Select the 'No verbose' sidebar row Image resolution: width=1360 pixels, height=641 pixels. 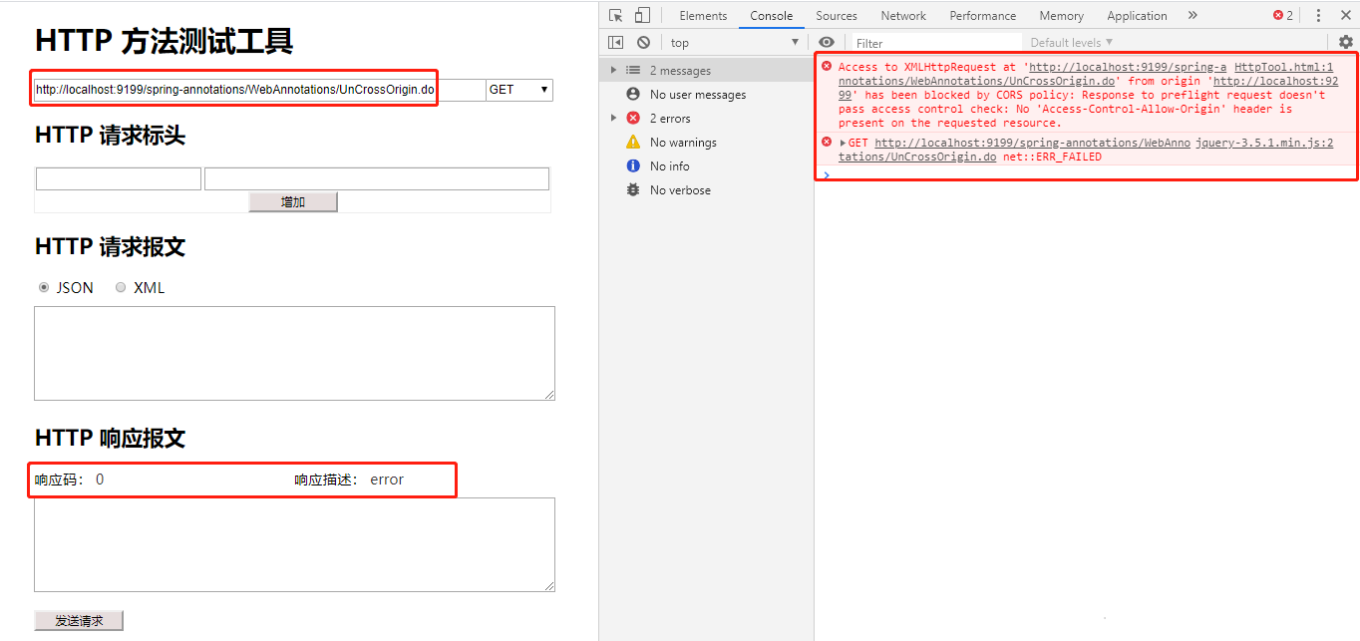[706, 189]
